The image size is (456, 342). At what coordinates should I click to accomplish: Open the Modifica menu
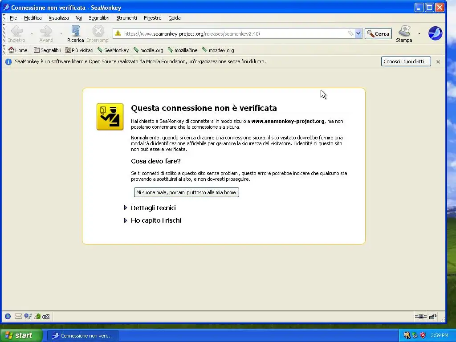33,18
